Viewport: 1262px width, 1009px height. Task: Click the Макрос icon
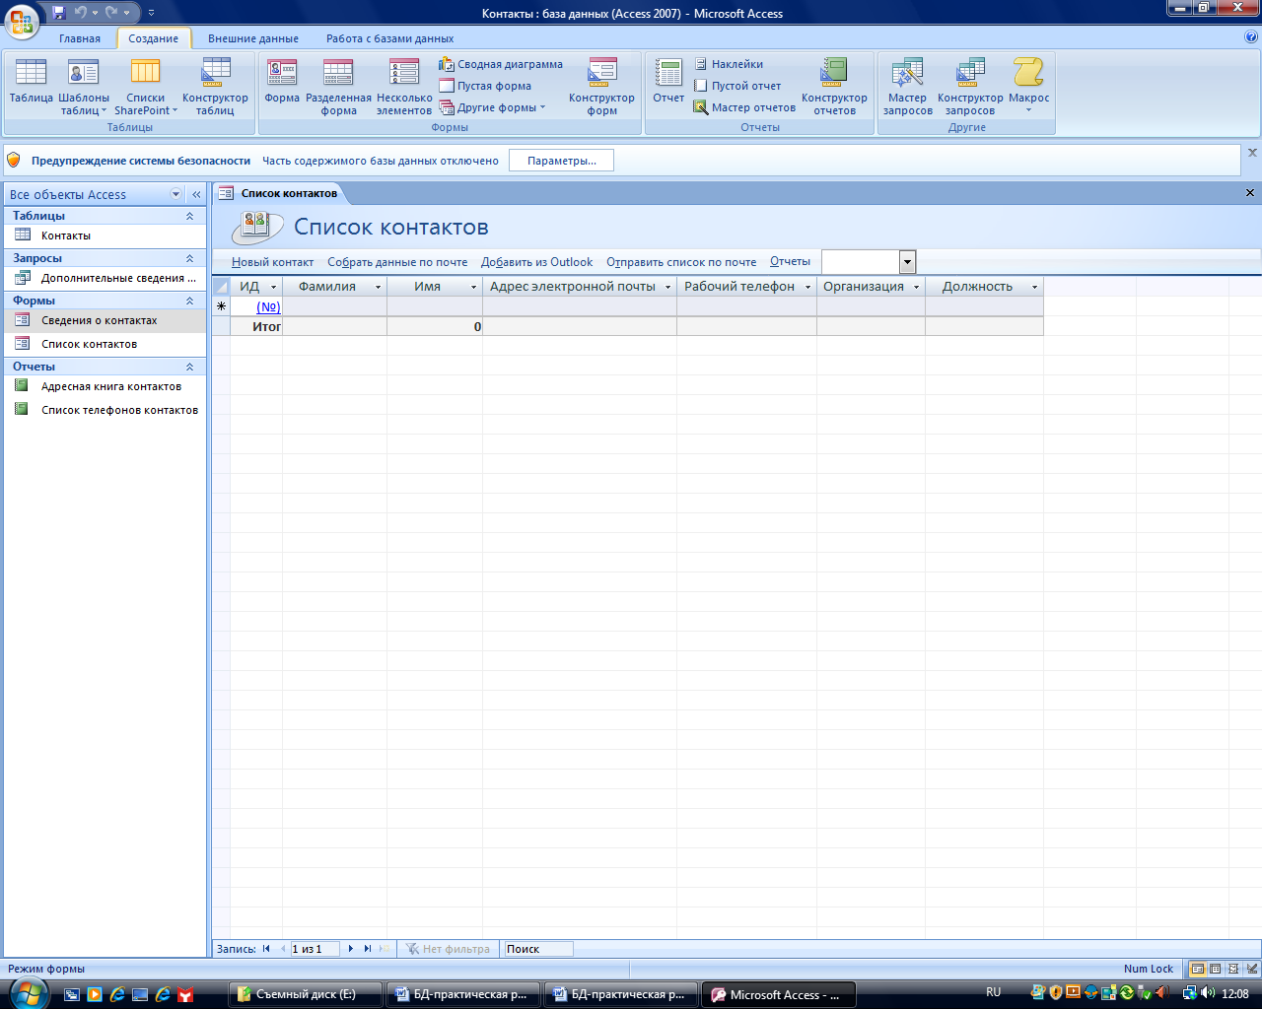coord(1028,87)
